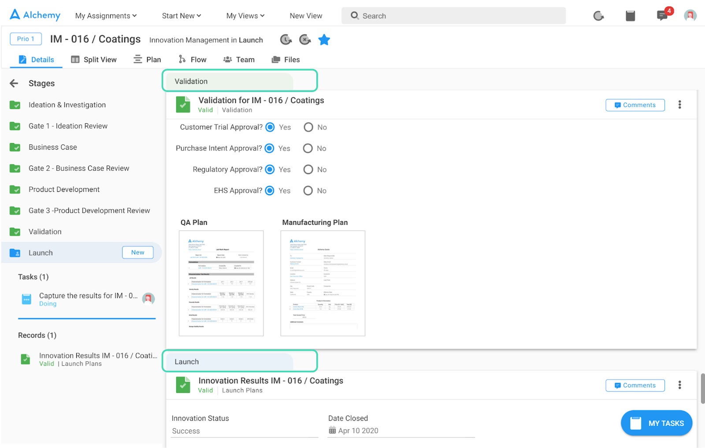Click Gate 2 - Business Case Review folder icon
This screenshot has width=705, height=448.
coord(15,168)
